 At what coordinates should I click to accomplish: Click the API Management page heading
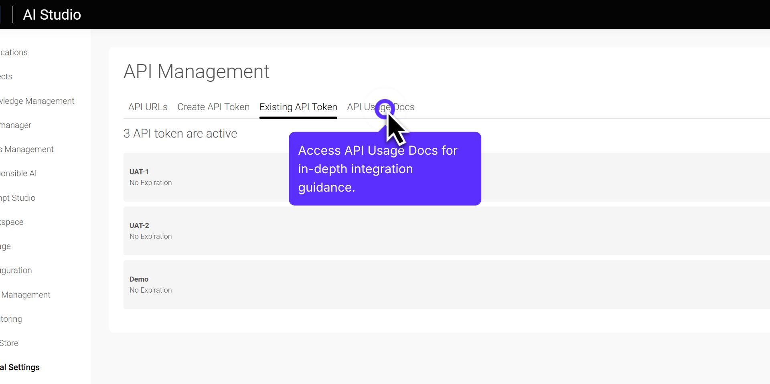click(197, 71)
